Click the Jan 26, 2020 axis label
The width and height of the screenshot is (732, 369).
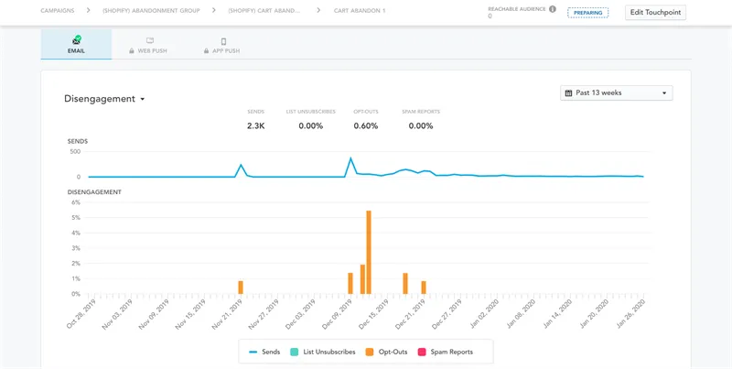(x=629, y=315)
